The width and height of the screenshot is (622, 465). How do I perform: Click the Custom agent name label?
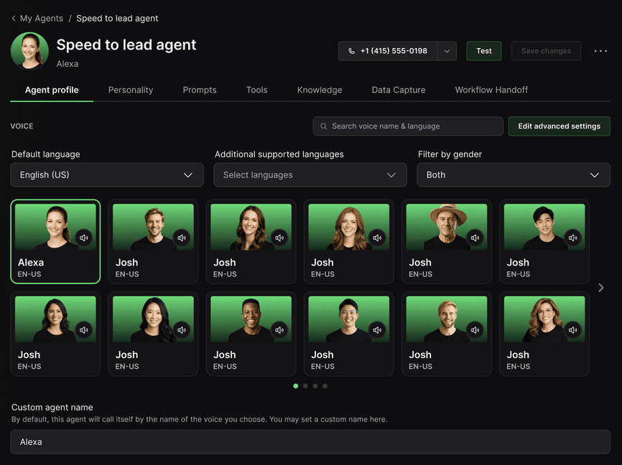(x=52, y=407)
